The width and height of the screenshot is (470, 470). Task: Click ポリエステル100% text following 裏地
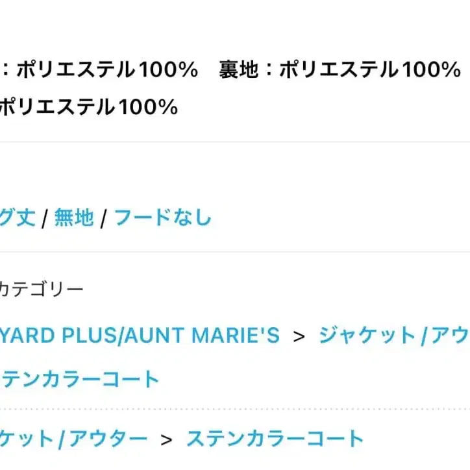369,70
